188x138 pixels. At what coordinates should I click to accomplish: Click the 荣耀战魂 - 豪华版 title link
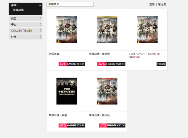pyautogui.click(x=100, y=115)
